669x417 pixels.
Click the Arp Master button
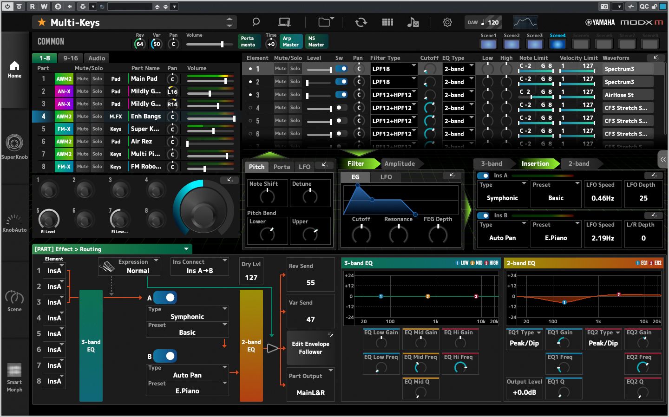291,41
